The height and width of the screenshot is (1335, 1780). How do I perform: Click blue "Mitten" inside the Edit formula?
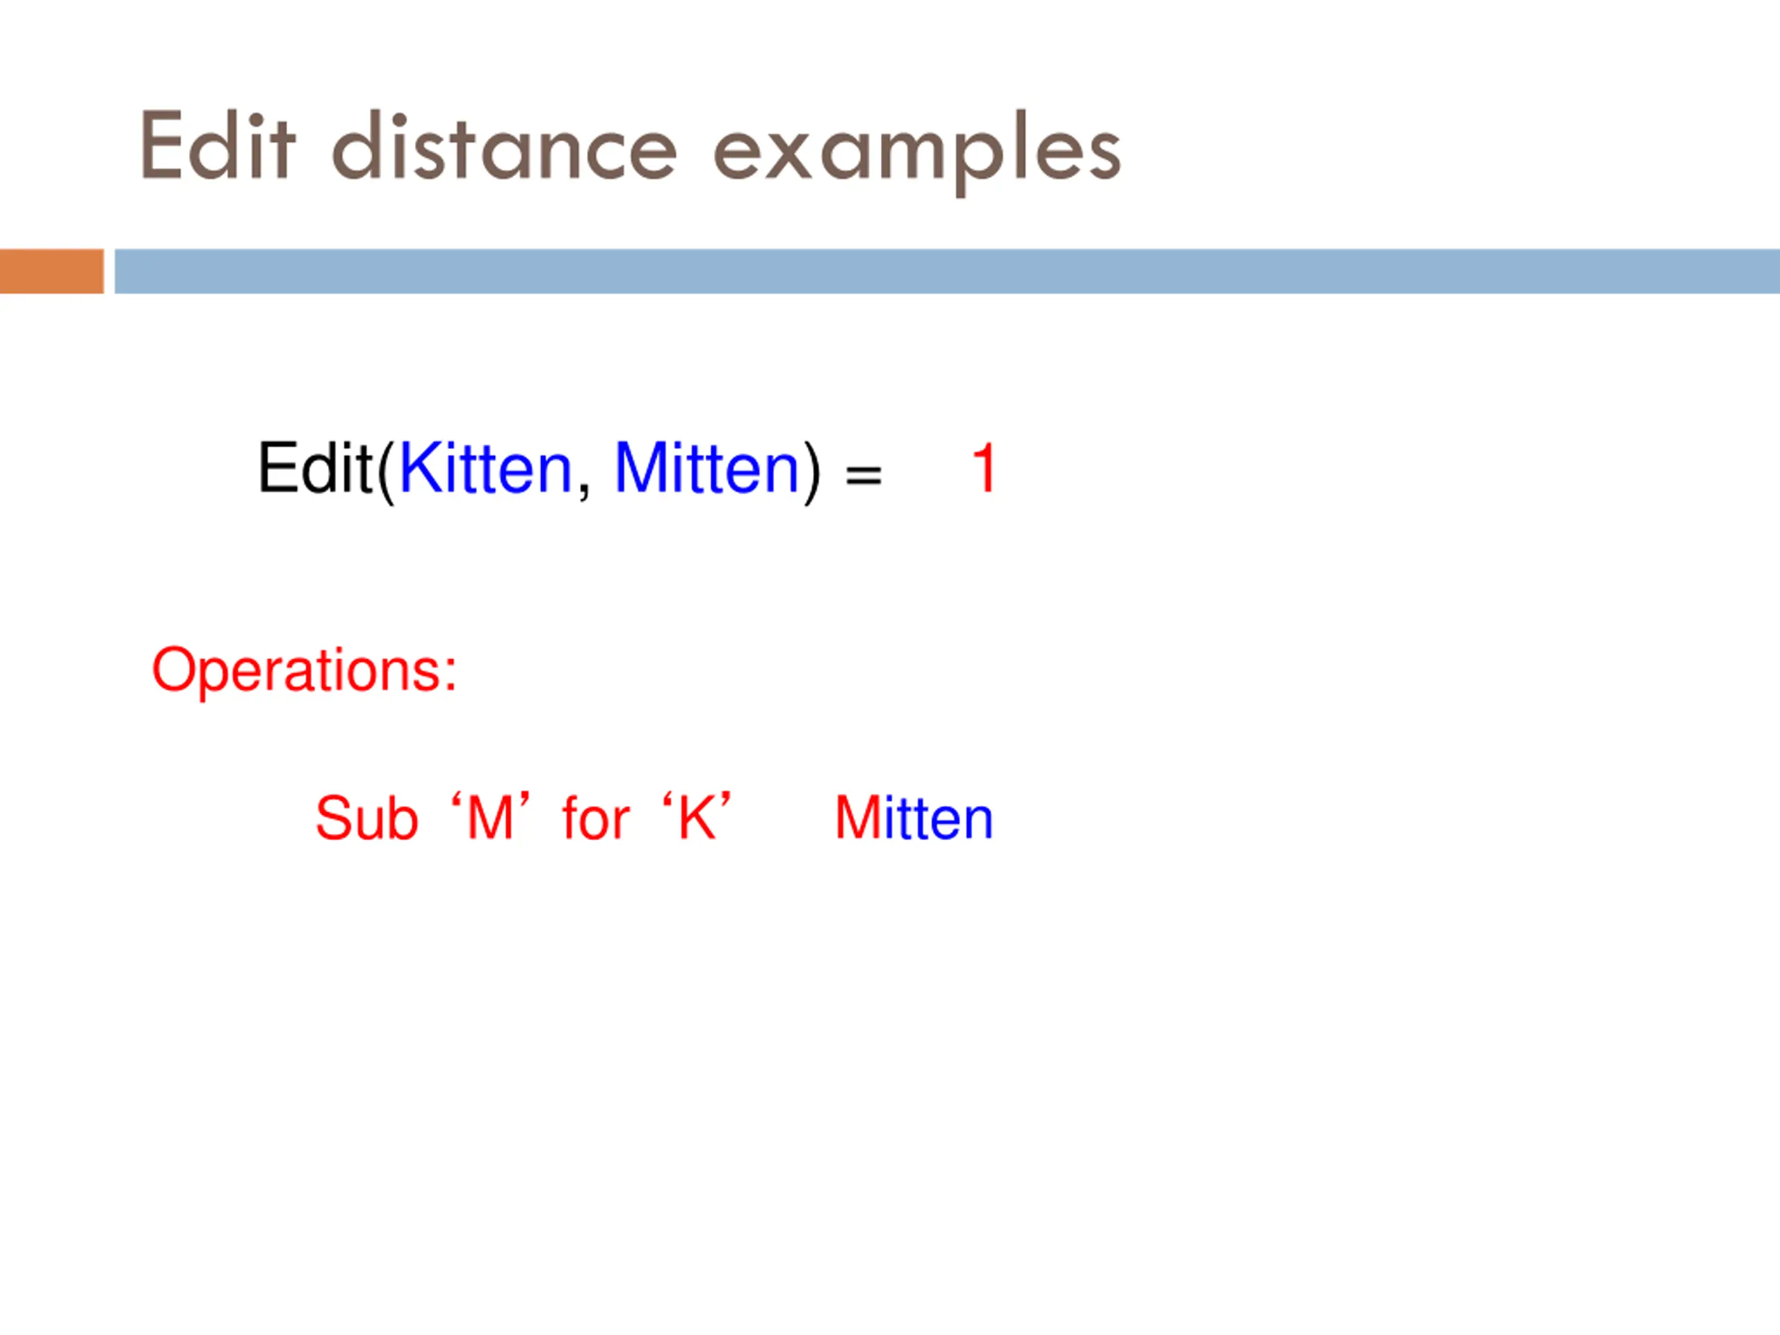point(706,467)
